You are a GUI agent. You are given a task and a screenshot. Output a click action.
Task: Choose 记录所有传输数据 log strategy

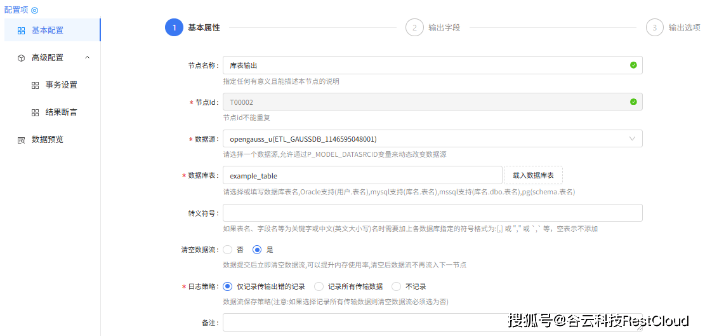pos(319,286)
